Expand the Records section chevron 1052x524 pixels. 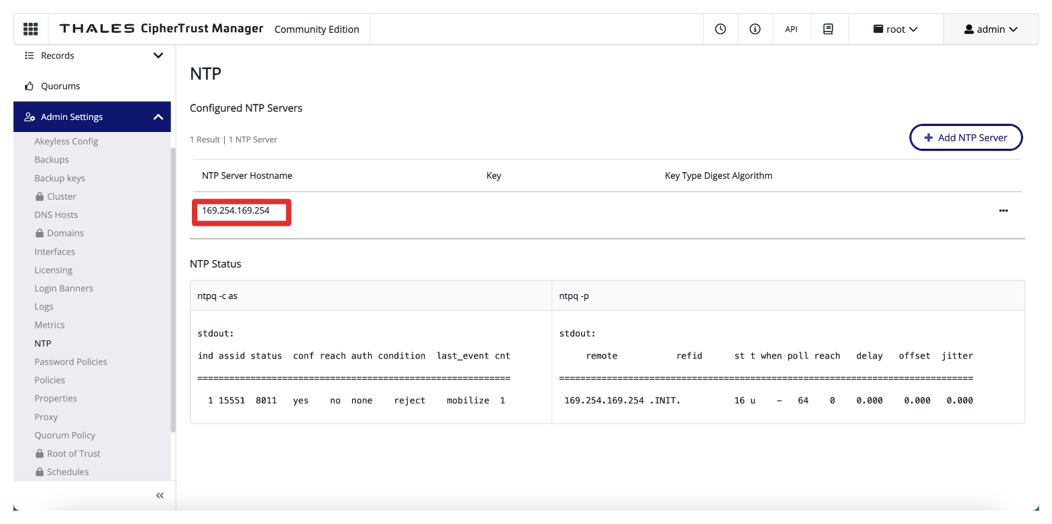point(158,56)
